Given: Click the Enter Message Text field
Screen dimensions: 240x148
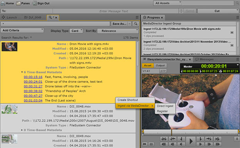Looking at the screenshot, I should pyautogui.click(x=116, y=11).
